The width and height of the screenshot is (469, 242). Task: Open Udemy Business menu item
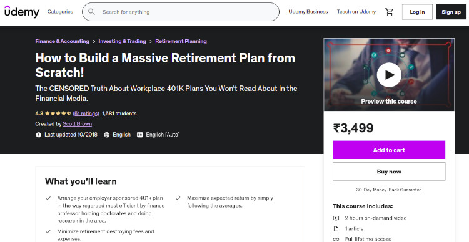(x=308, y=12)
